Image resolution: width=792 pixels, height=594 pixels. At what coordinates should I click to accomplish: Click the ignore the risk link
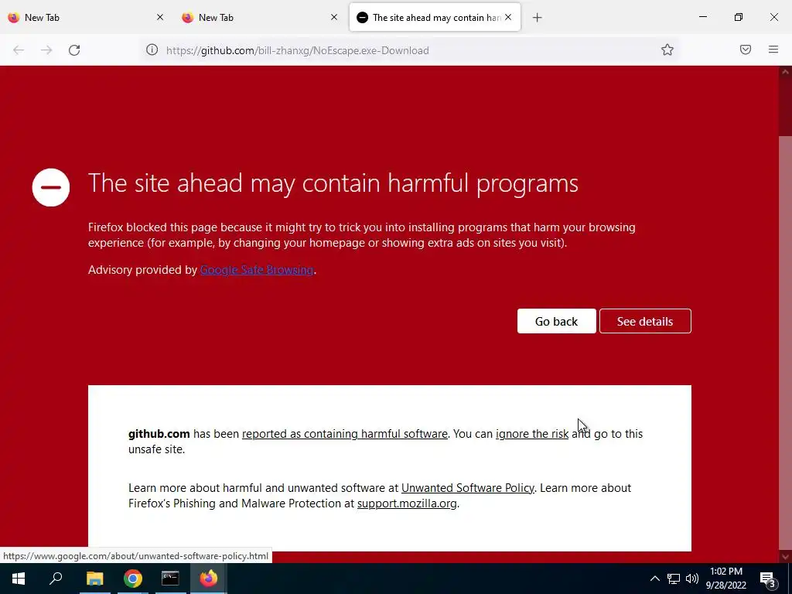532,434
